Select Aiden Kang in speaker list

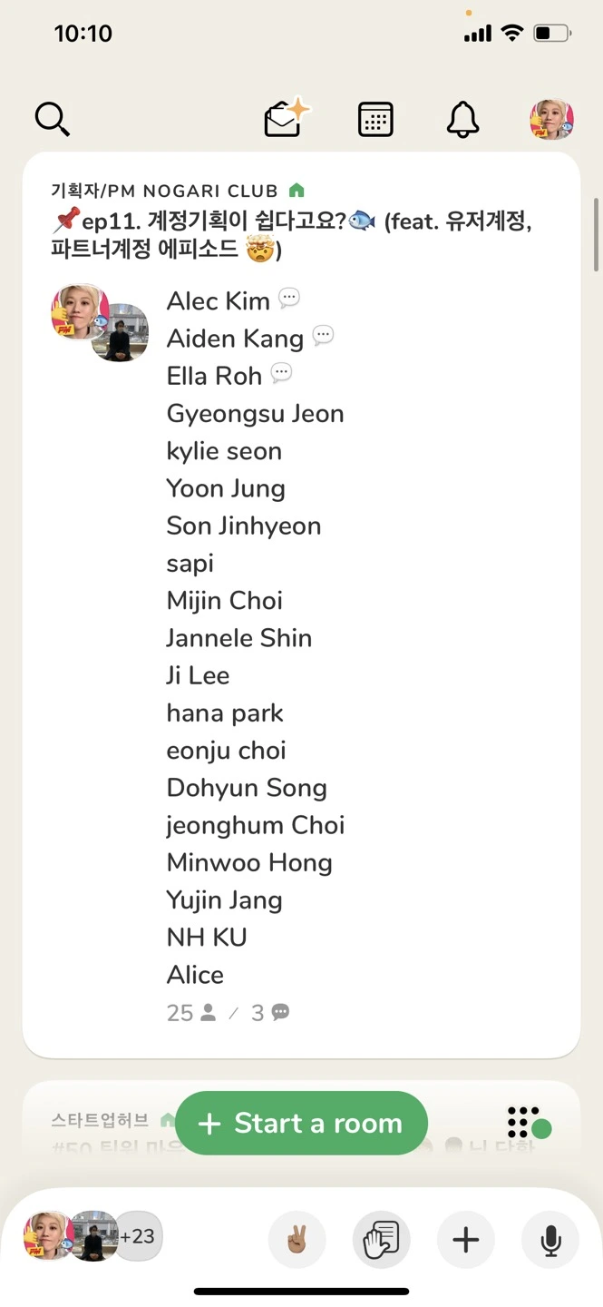235,339
